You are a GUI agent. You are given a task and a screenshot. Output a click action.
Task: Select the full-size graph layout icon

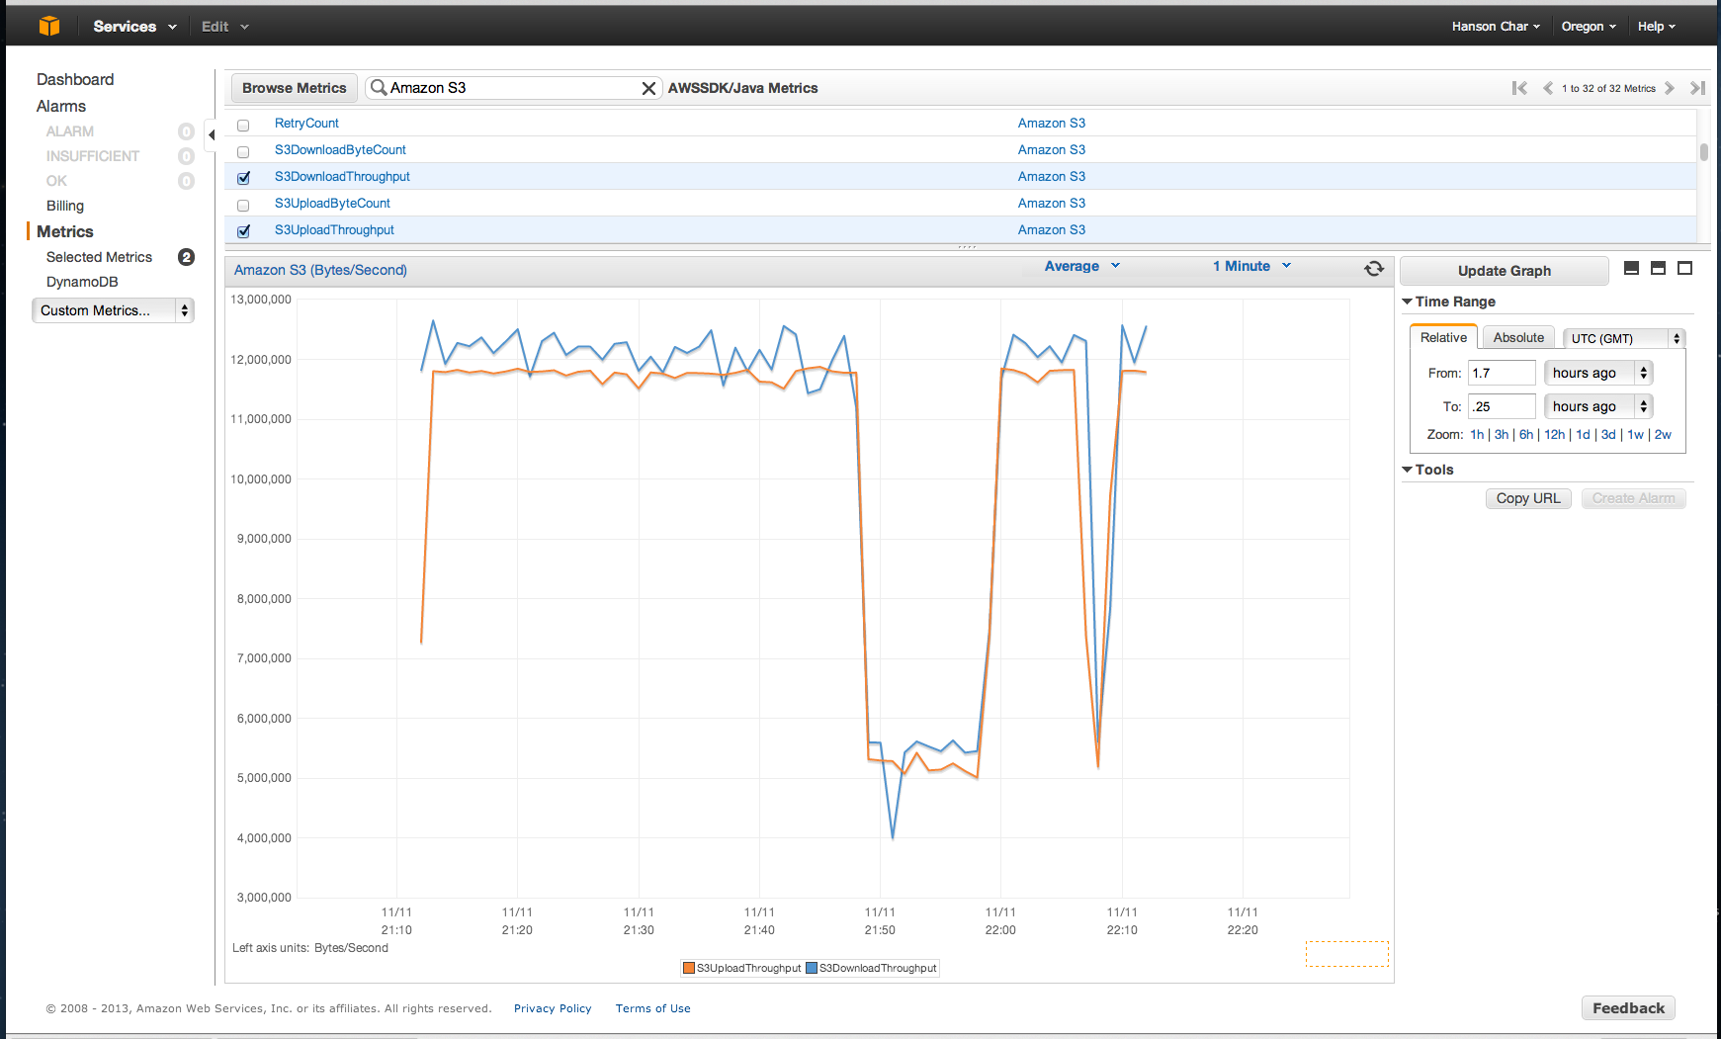point(1684,268)
